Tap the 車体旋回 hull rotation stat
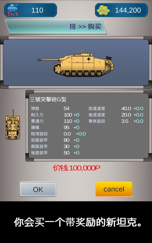 point(116,121)
